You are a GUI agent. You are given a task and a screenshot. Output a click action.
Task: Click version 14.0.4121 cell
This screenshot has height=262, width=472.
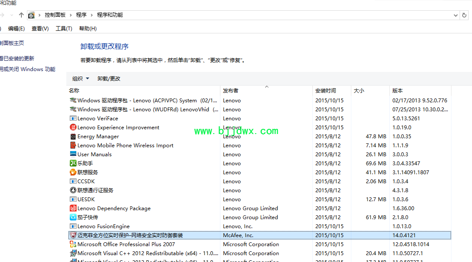404,235
